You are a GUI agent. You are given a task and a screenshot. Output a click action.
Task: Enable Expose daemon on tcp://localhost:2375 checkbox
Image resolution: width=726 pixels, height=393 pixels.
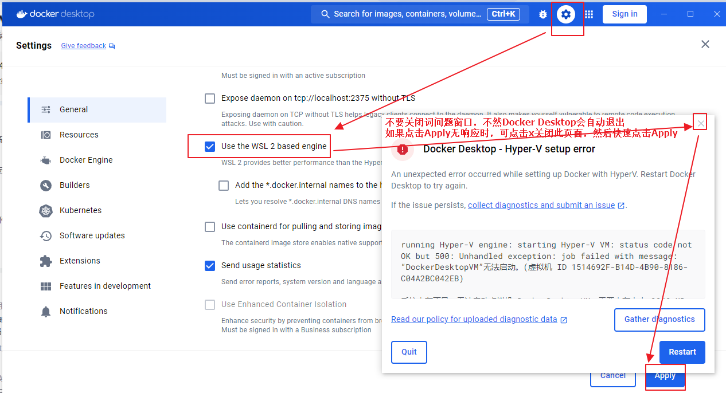click(x=210, y=99)
